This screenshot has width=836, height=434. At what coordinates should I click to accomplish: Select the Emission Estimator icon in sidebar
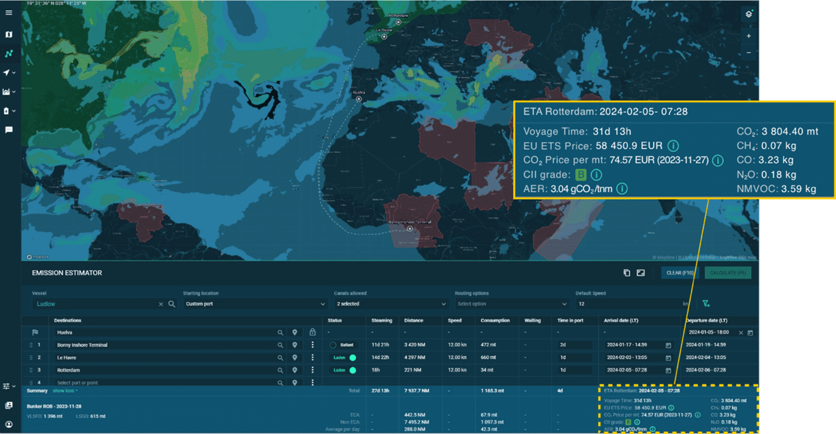click(8, 53)
